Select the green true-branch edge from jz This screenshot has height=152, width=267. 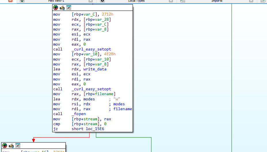[123, 137]
